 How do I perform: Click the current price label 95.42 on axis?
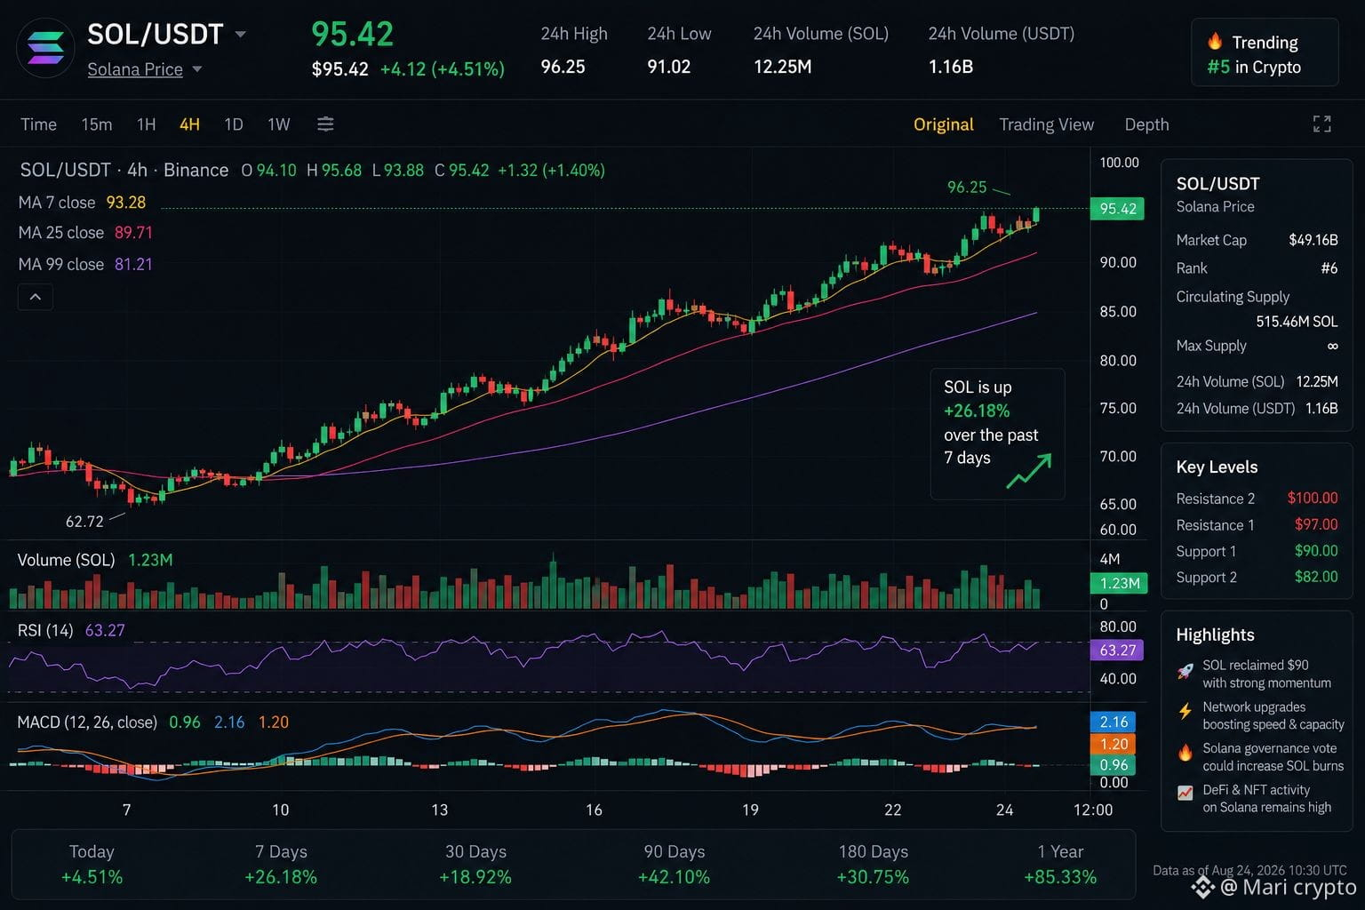[x=1117, y=209]
